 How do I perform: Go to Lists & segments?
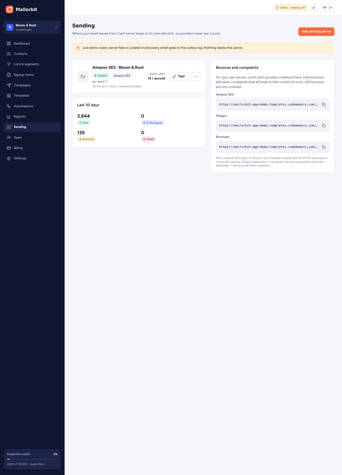[x=32, y=64]
